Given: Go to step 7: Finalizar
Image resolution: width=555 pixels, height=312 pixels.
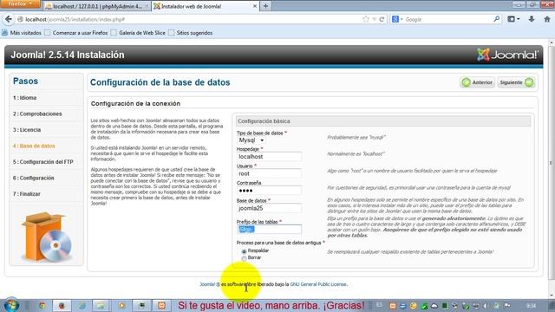Looking at the screenshot, I should click(27, 194).
